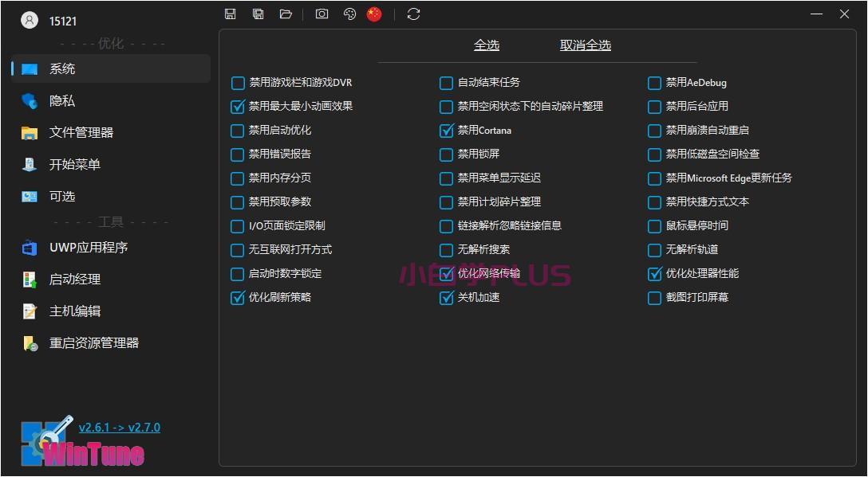Click the save-as double-disk icon

pyautogui.click(x=258, y=14)
